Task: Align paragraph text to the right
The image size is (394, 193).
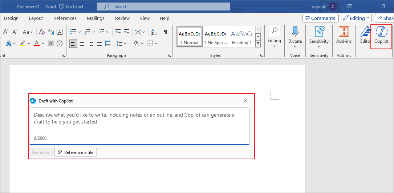Action: (91, 43)
